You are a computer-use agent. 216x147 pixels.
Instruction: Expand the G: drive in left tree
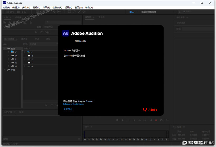[x=8, y=66]
